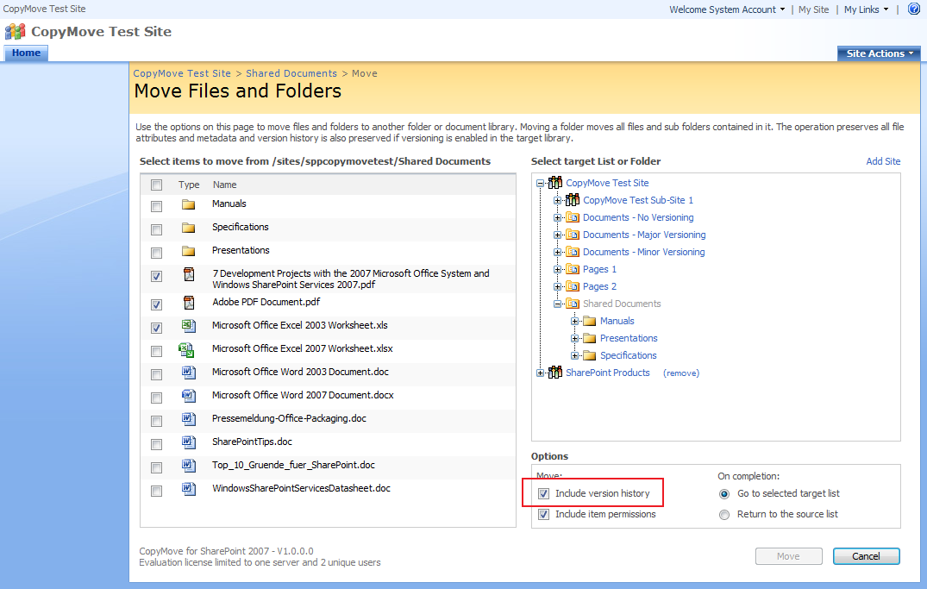927x589 pixels.
Task: Expand Documents - Major Versioning node
Action: tap(557, 235)
